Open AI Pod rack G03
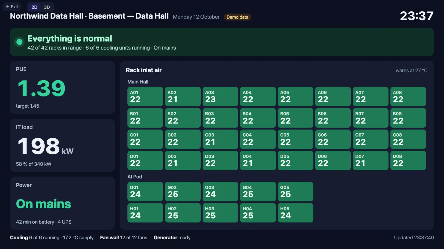This screenshot has width=444, height=249. pyautogui.click(x=220, y=191)
